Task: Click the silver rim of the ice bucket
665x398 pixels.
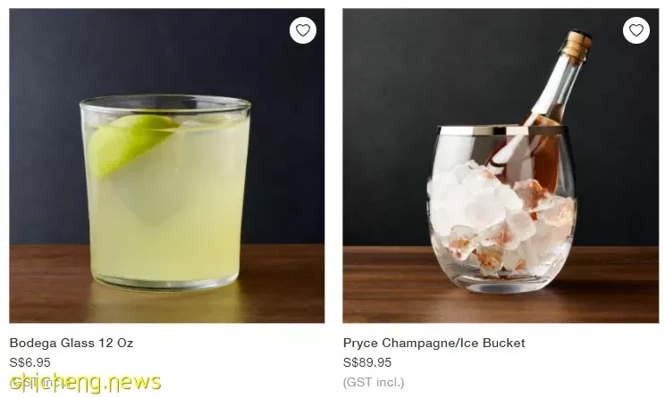Action: click(x=502, y=130)
